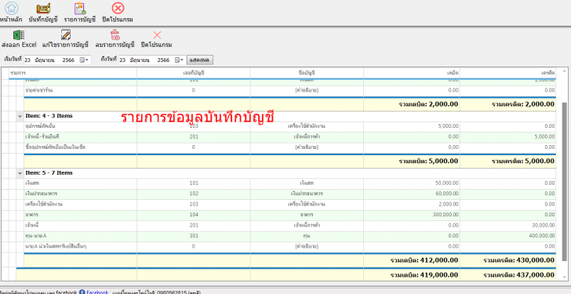Screen dimensions: 571x294
Task: Select the นายA นำเงินสด description row
Action: click(289, 247)
